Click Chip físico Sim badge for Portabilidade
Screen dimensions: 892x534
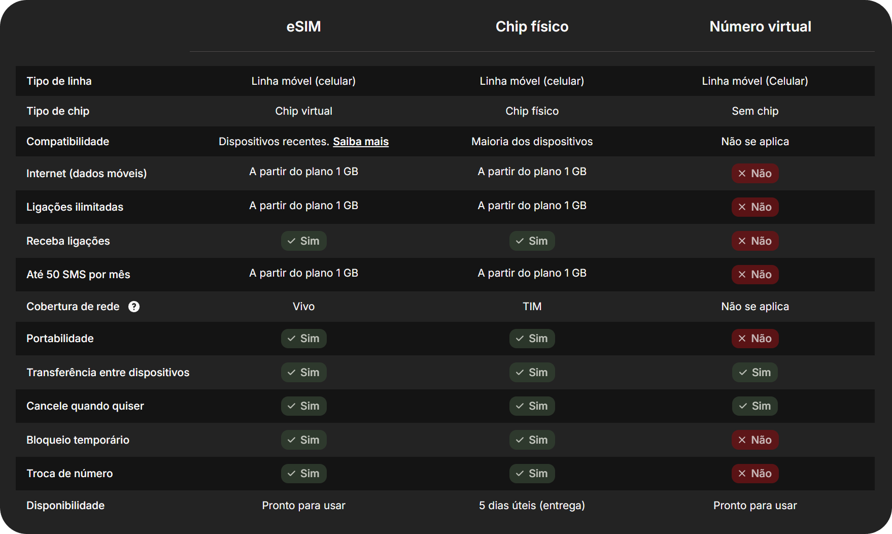(532, 339)
